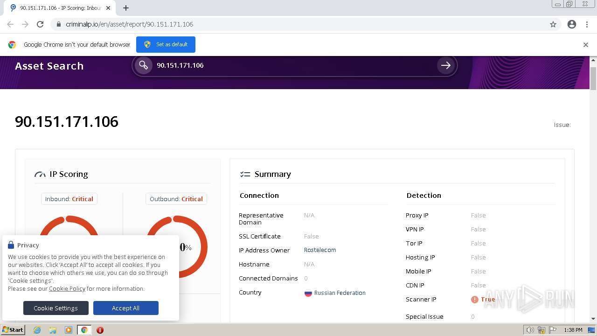Click the Scanner IP True value
The image size is (597, 336).
tap(488, 300)
